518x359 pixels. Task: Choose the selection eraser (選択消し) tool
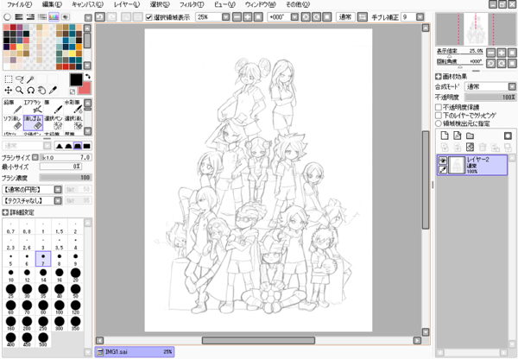click(x=73, y=123)
